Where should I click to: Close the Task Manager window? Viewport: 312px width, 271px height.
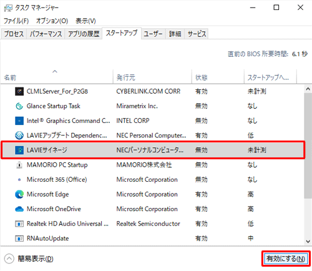tap(300, 7)
